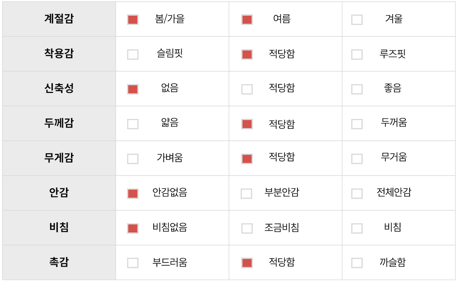Uncheck the 안감없음 checkbox

[x=133, y=193]
